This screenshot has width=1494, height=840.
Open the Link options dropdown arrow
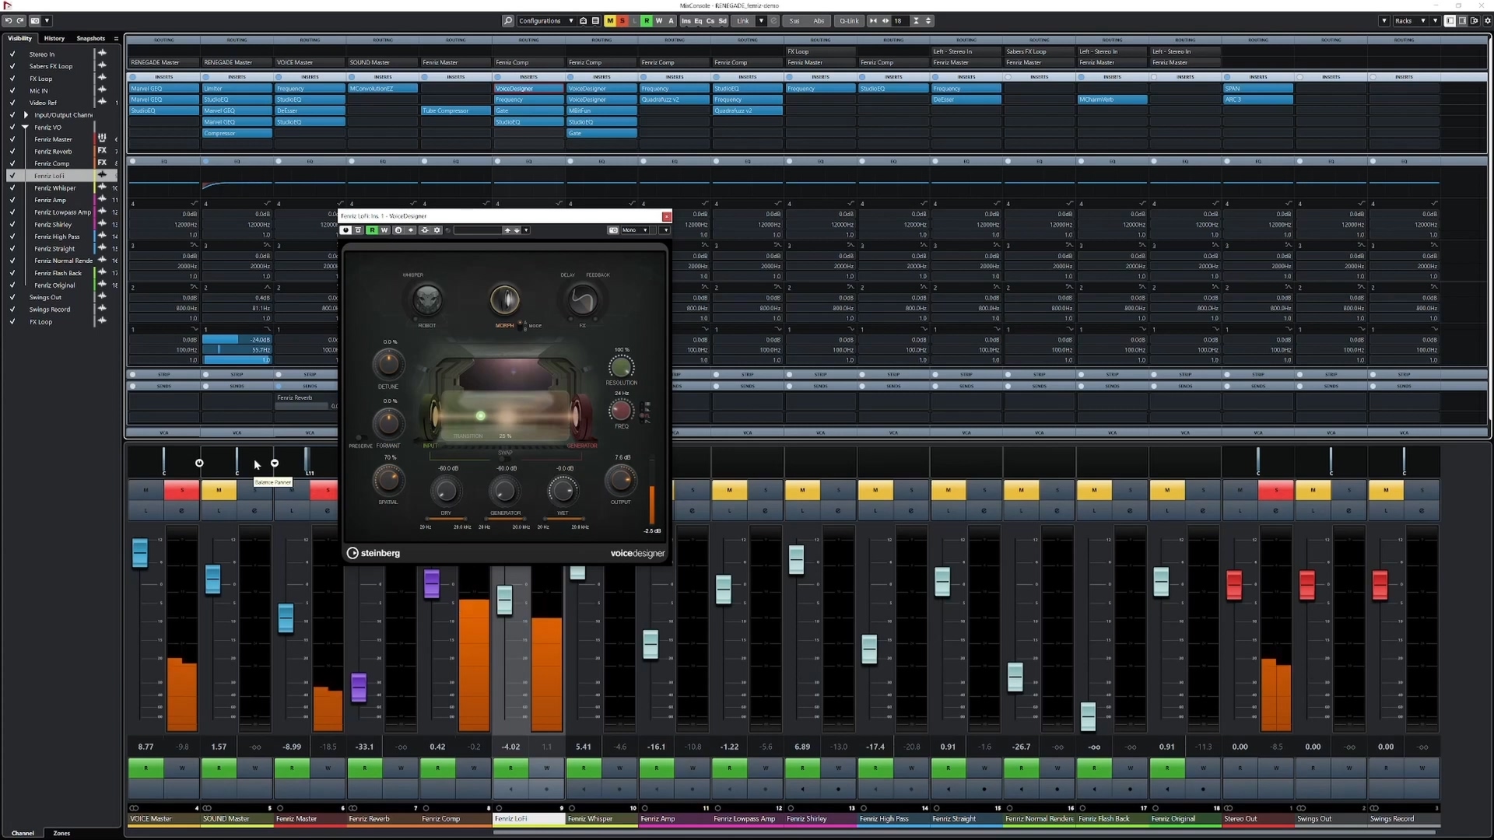click(x=761, y=21)
